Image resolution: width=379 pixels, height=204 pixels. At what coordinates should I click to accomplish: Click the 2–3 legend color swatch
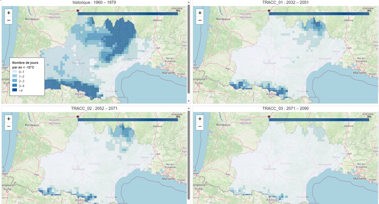point(15,81)
